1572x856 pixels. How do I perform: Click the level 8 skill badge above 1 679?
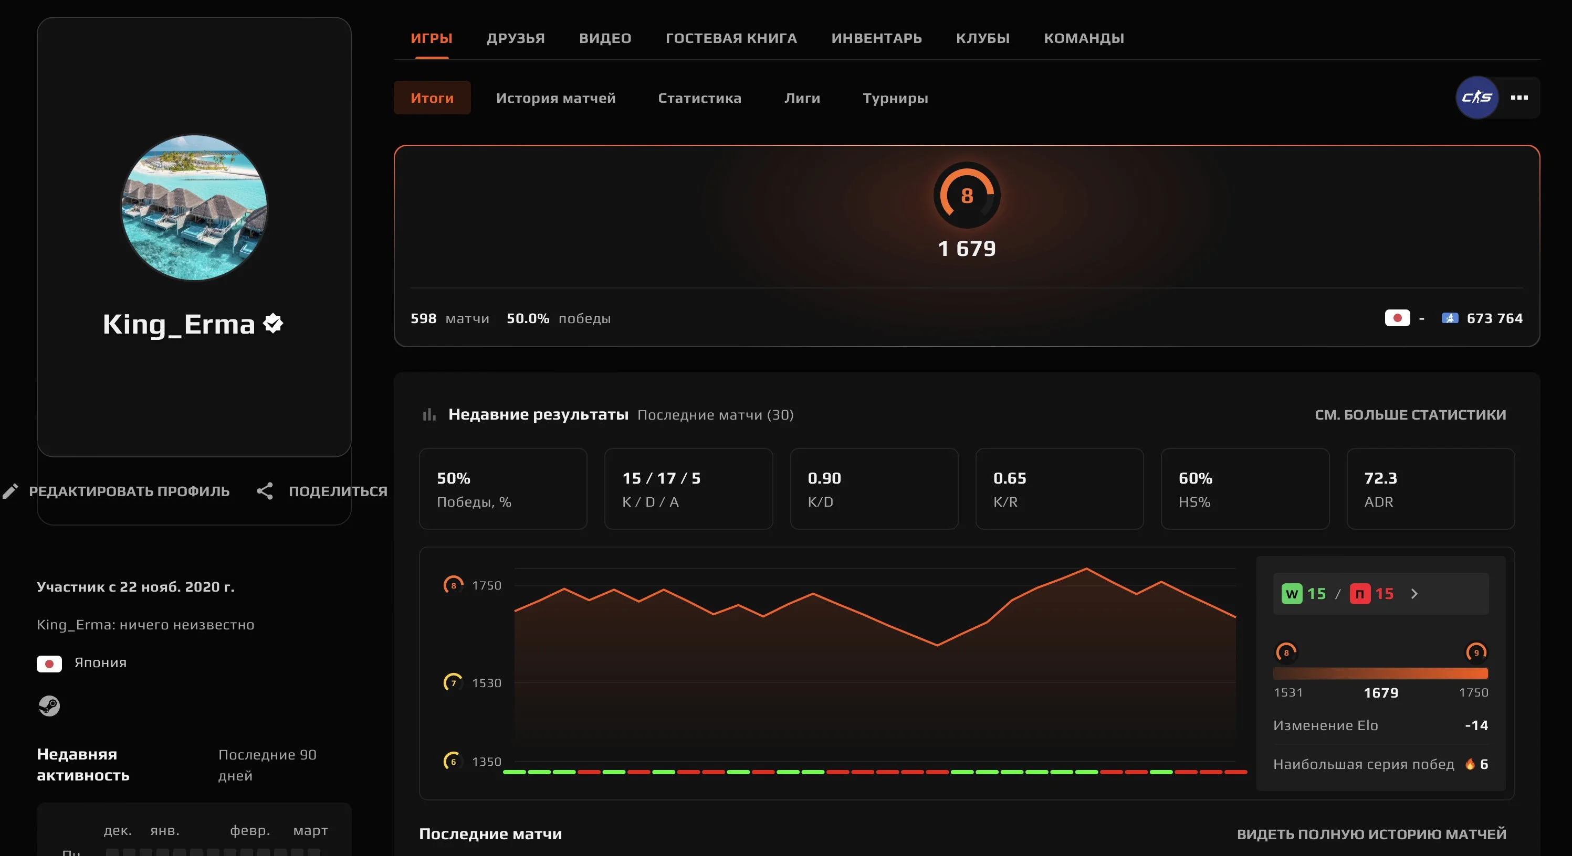(x=967, y=196)
